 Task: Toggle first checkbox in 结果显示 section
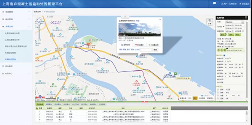click(x=218, y=89)
